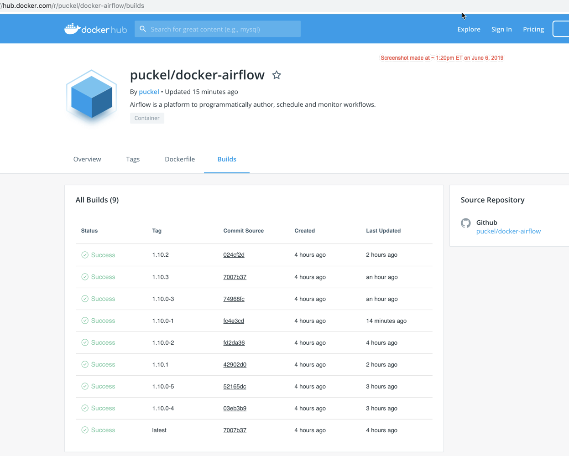The height and width of the screenshot is (456, 569).
Task: Open commit 52165dc
Action: pos(235,386)
